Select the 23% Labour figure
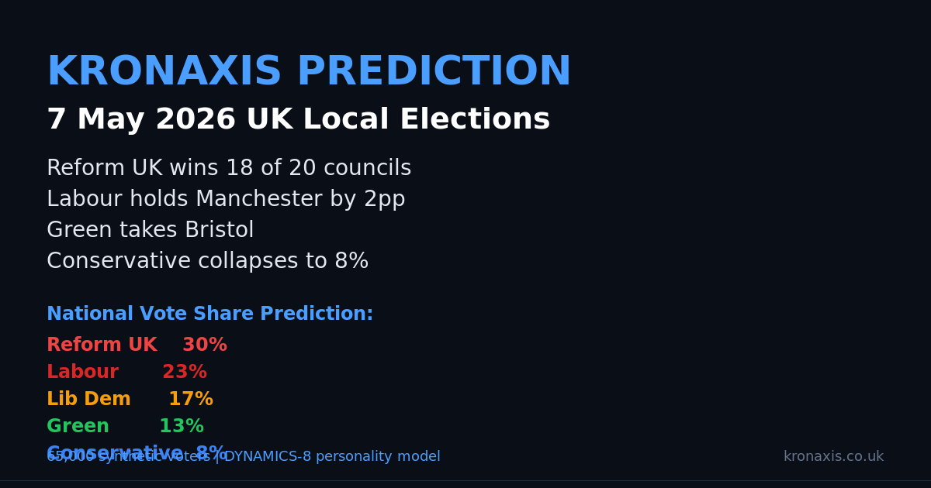Viewport: 931px width, 488px height. click(185, 373)
